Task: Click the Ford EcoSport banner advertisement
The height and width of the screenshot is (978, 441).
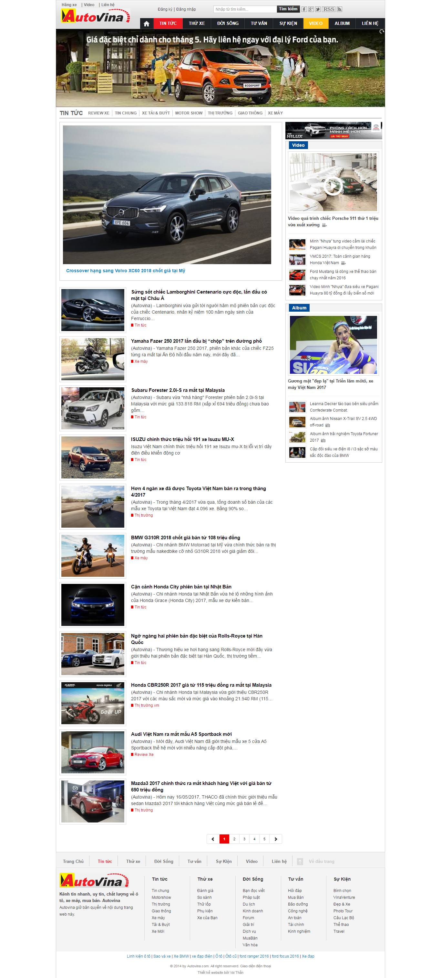Action: (x=220, y=68)
